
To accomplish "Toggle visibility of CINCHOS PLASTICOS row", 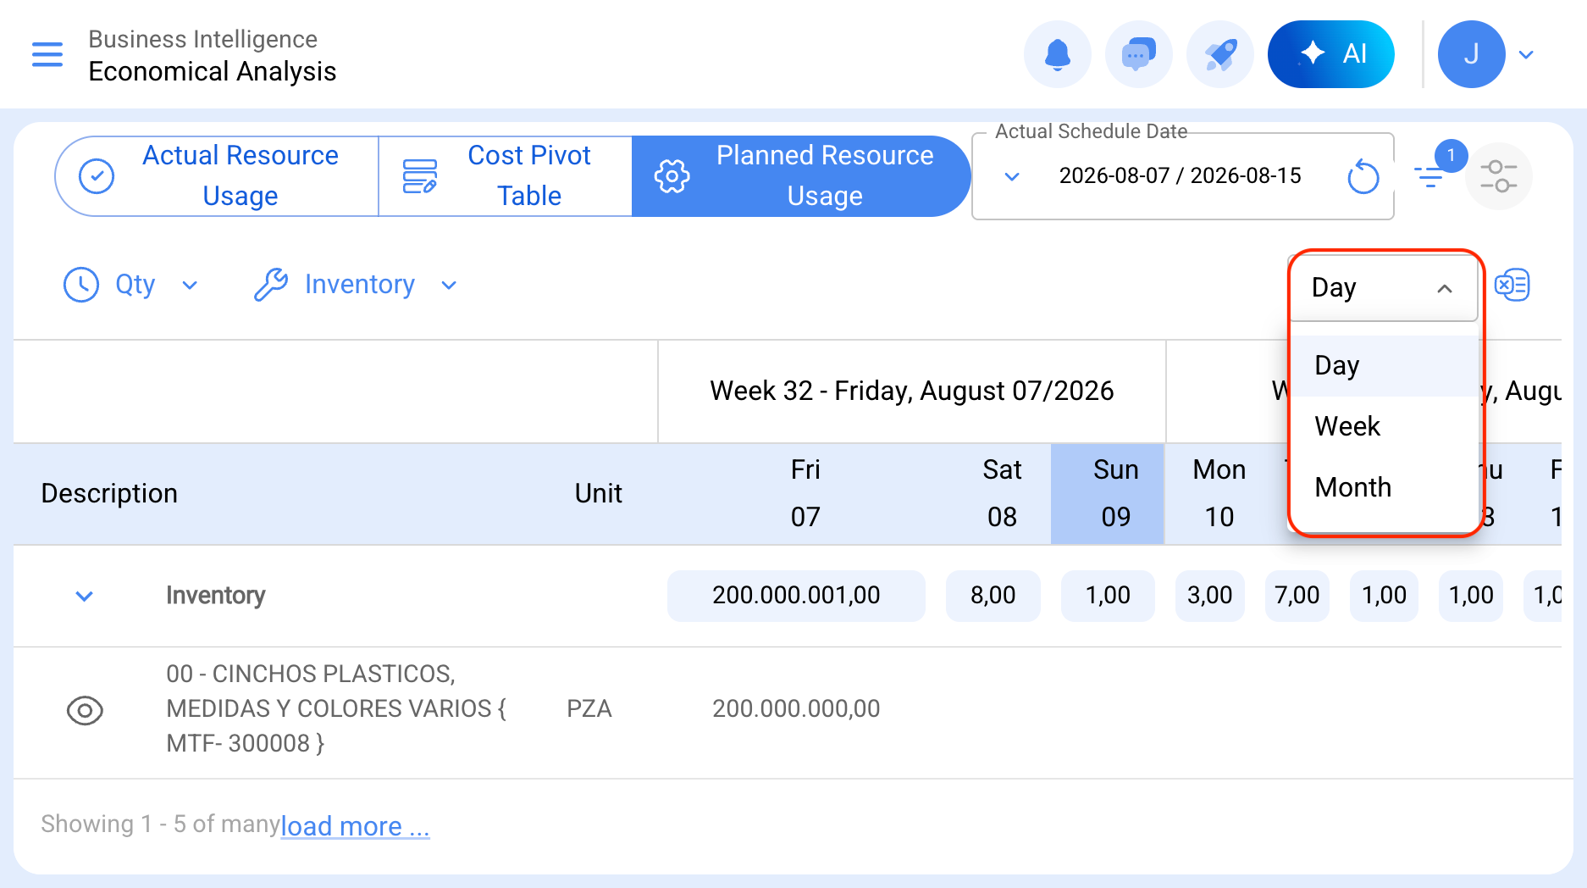I will click(x=85, y=710).
